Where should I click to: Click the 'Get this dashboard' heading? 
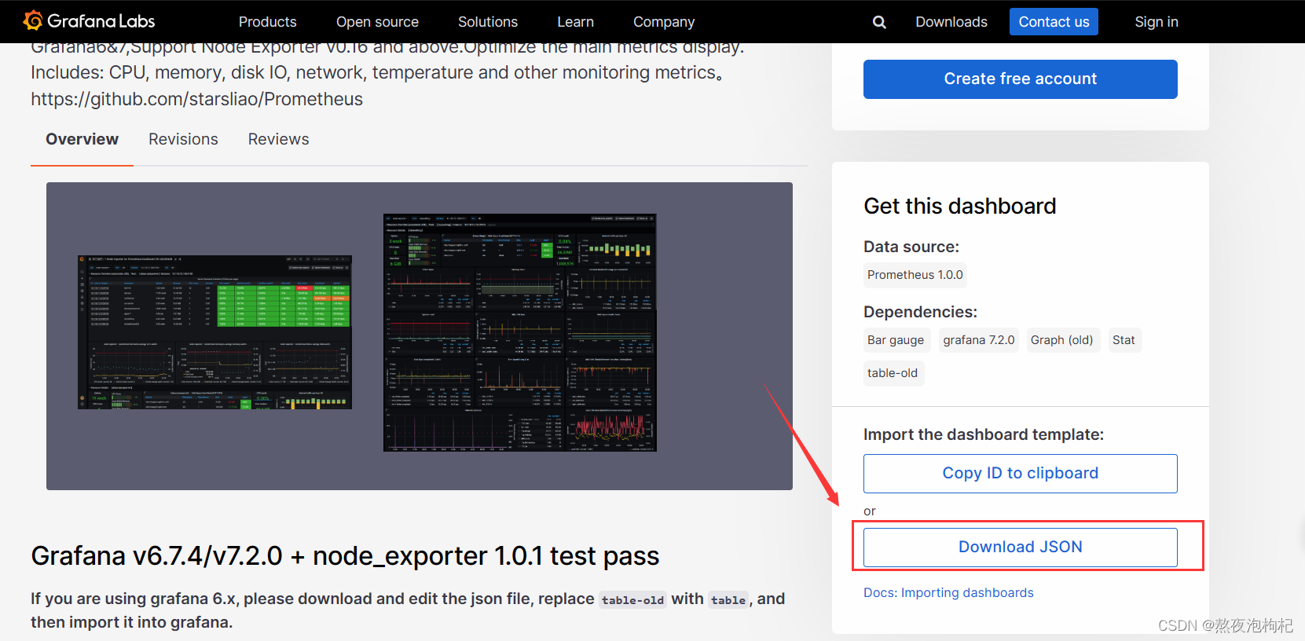coord(959,206)
